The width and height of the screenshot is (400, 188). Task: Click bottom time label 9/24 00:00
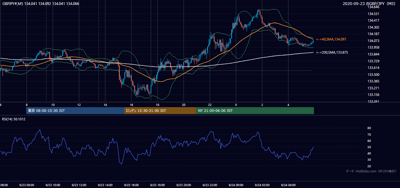[236, 185]
